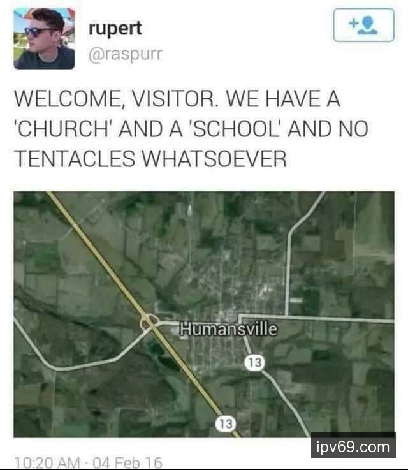Click the word TENTACLES in the tweet
The image size is (408, 470).
[75, 159]
